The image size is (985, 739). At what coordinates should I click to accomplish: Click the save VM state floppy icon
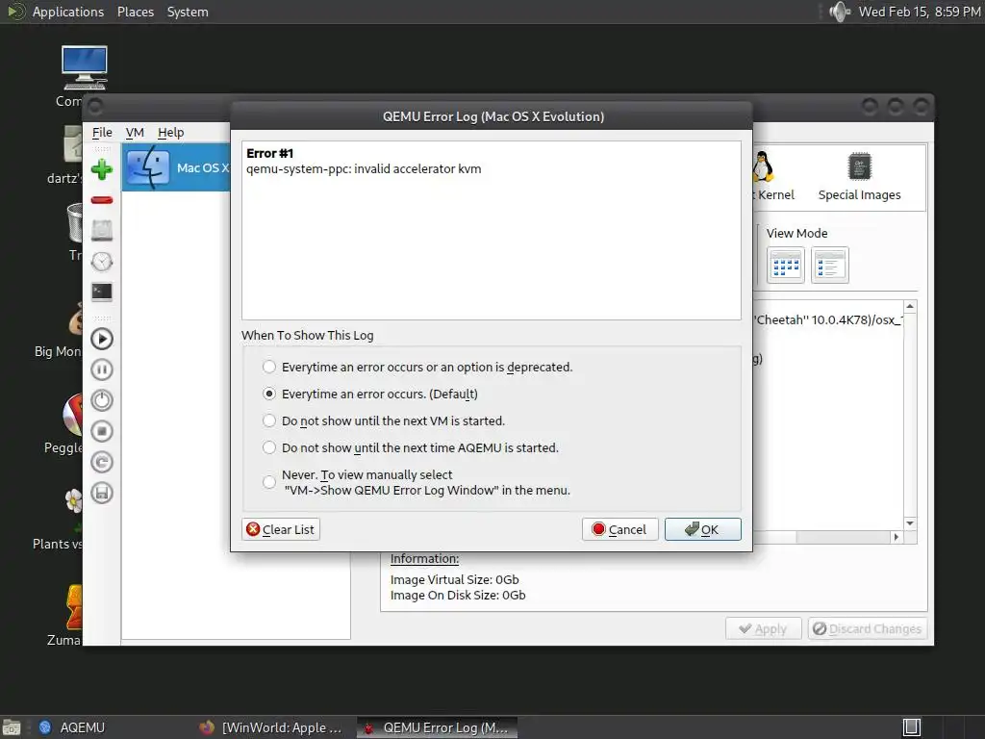[x=102, y=493]
